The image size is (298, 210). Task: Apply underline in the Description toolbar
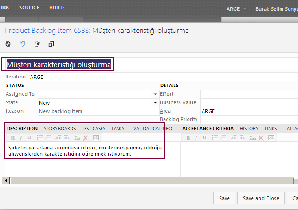[29, 138]
